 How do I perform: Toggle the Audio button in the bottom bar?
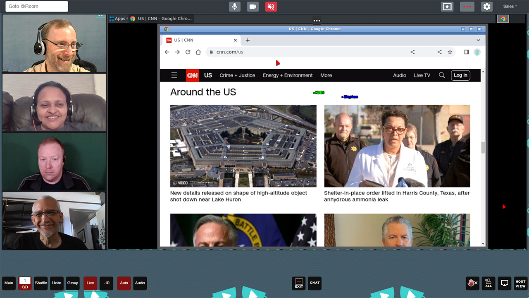coord(140,283)
